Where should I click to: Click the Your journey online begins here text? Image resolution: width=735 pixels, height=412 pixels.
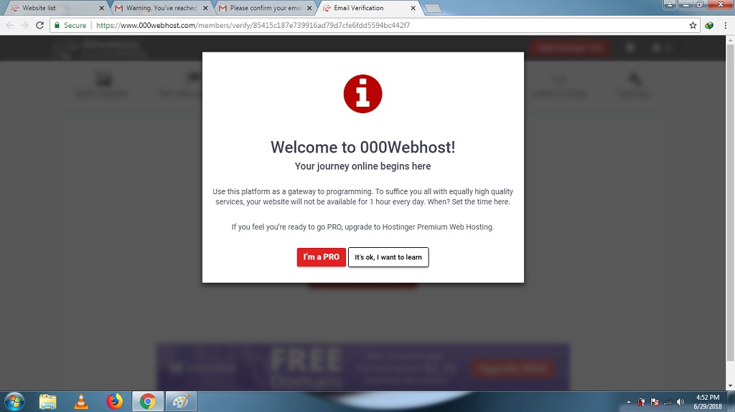(x=362, y=166)
